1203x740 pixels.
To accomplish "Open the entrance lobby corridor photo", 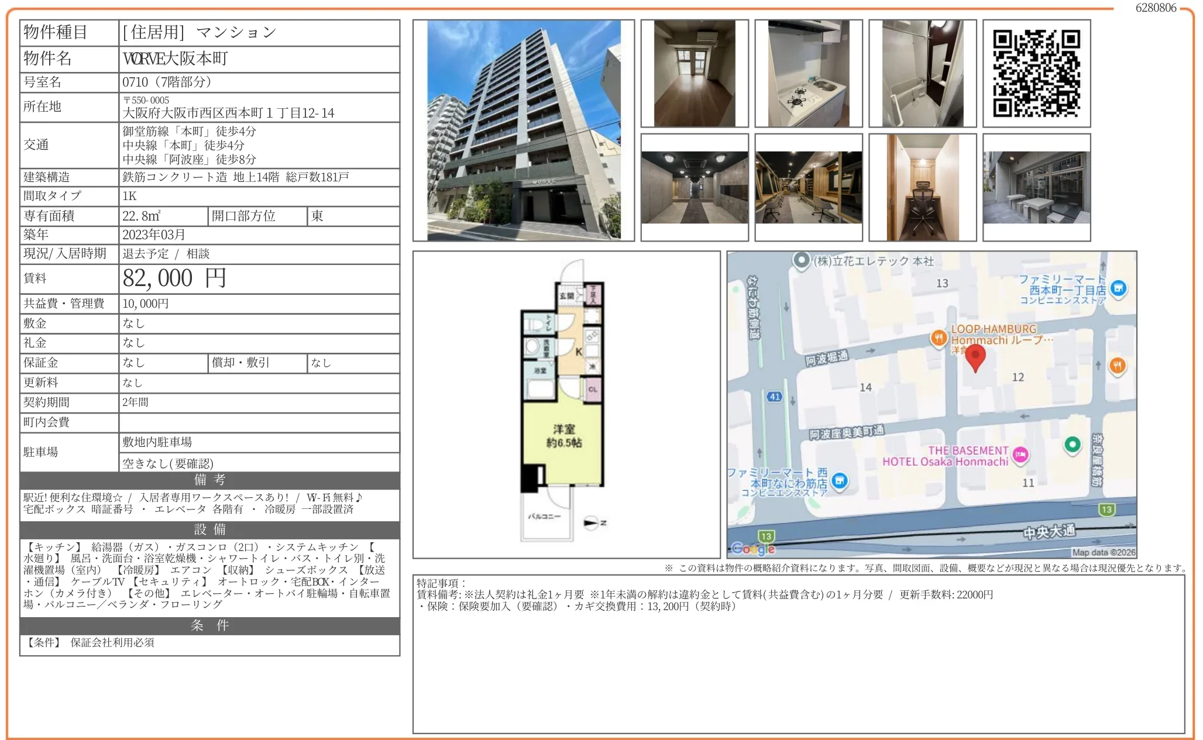I will coord(695,187).
